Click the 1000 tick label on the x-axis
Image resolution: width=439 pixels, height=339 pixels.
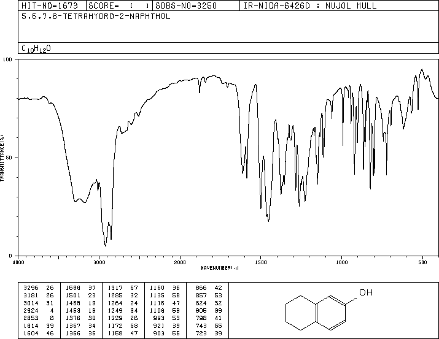click(341, 262)
